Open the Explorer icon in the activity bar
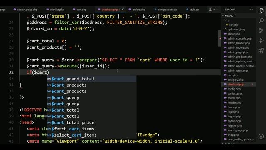 pyautogui.click(x=261, y=11)
